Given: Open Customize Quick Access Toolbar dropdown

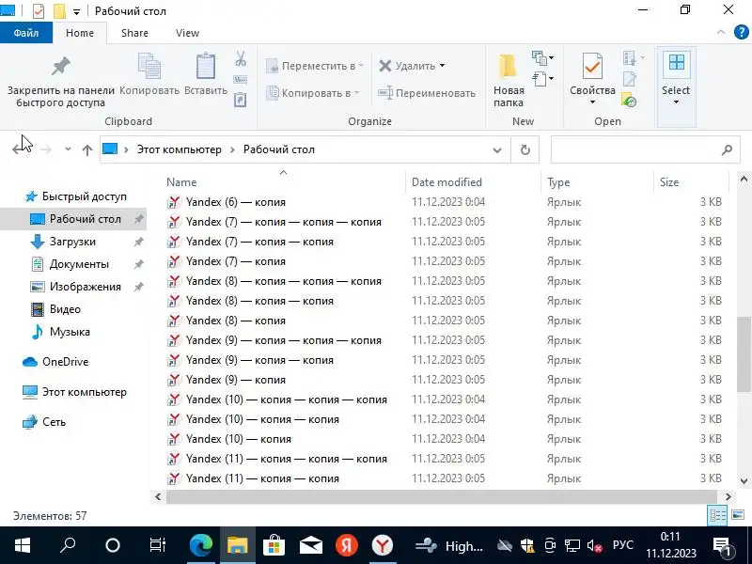Looking at the screenshot, I should coord(76,12).
